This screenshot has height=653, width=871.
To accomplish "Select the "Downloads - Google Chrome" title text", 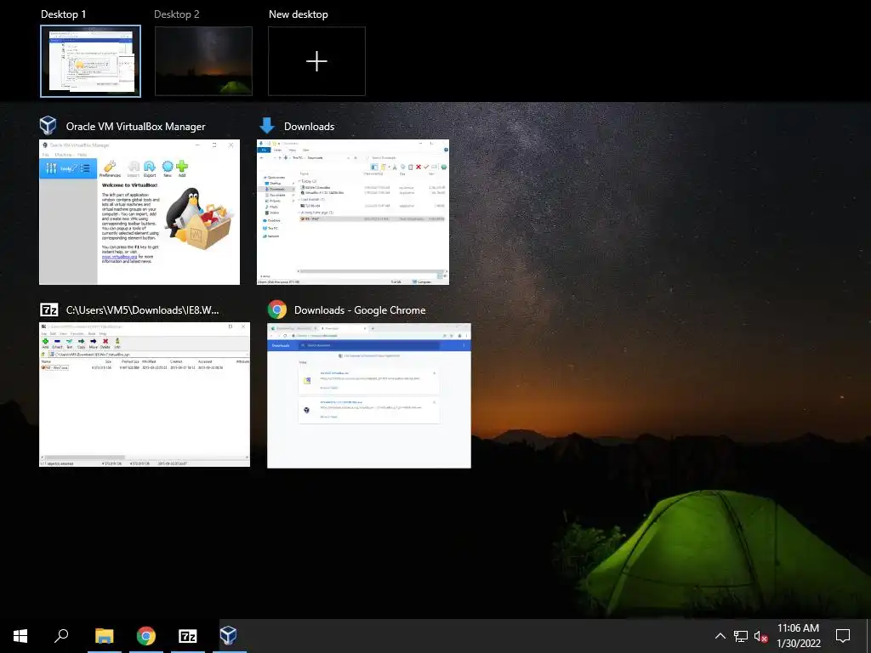I will click(x=360, y=310).
